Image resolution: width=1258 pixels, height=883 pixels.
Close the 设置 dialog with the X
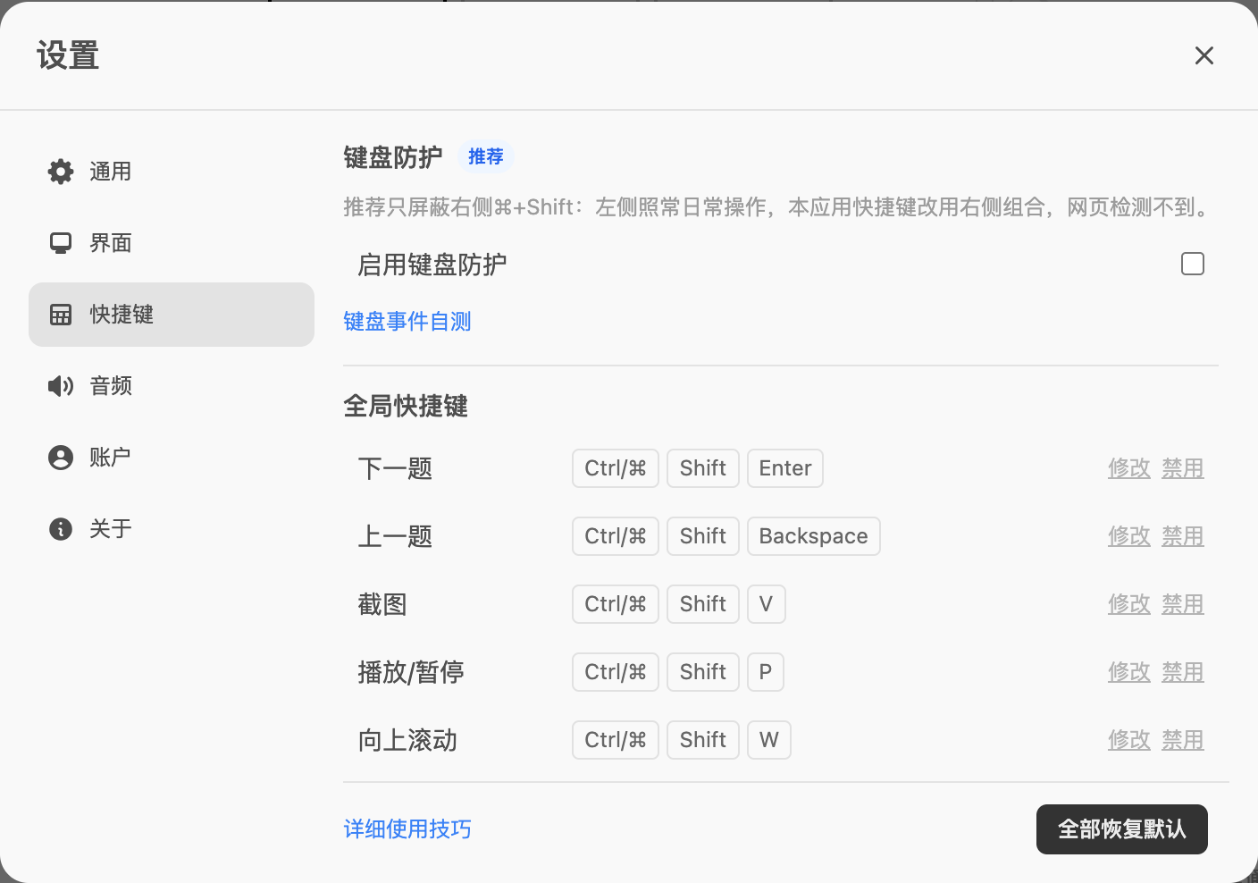point(1204,55)
